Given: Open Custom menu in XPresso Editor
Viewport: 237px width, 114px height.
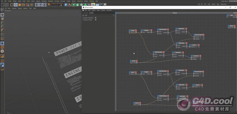Looking at the screenshot, I should point(103,10).
